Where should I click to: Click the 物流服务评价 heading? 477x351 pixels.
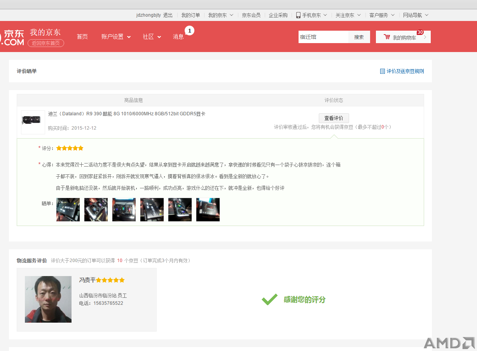point(32,261)
